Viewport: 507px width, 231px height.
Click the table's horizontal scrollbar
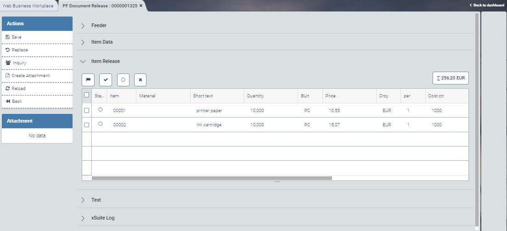(x=211, y=178)
